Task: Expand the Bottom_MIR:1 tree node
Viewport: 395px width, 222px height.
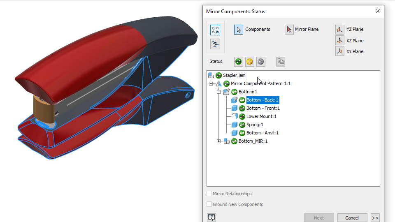Action: (219, 141)
